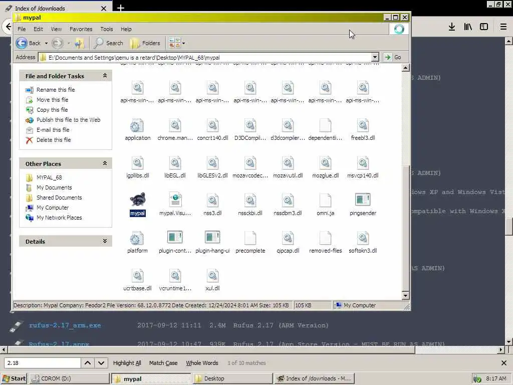Open browser Downloads arrow icon
Viewport: 513px width, 385px height.
[452, 27]
